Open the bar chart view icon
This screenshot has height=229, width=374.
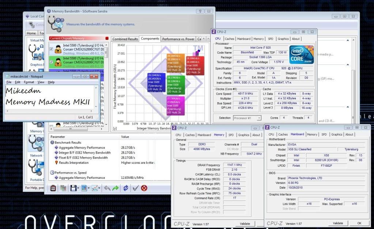point(84,188)
